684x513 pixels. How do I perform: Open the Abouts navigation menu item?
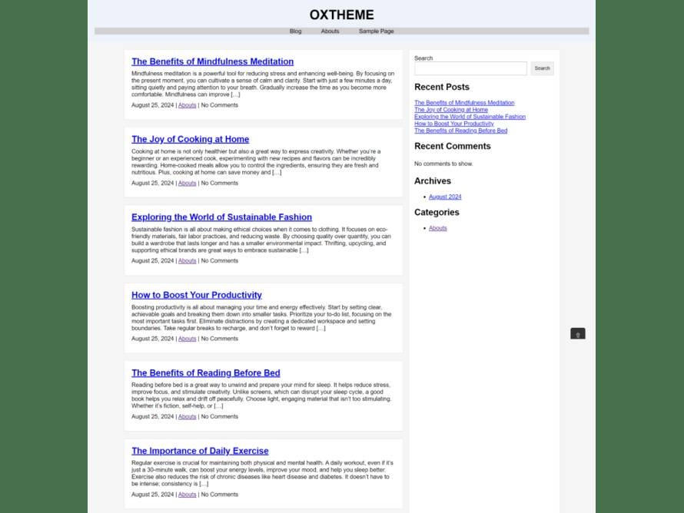330,31
